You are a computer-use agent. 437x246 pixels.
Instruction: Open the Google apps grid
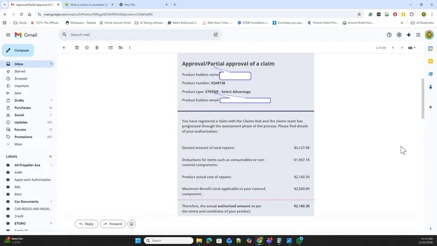(419, 35)
